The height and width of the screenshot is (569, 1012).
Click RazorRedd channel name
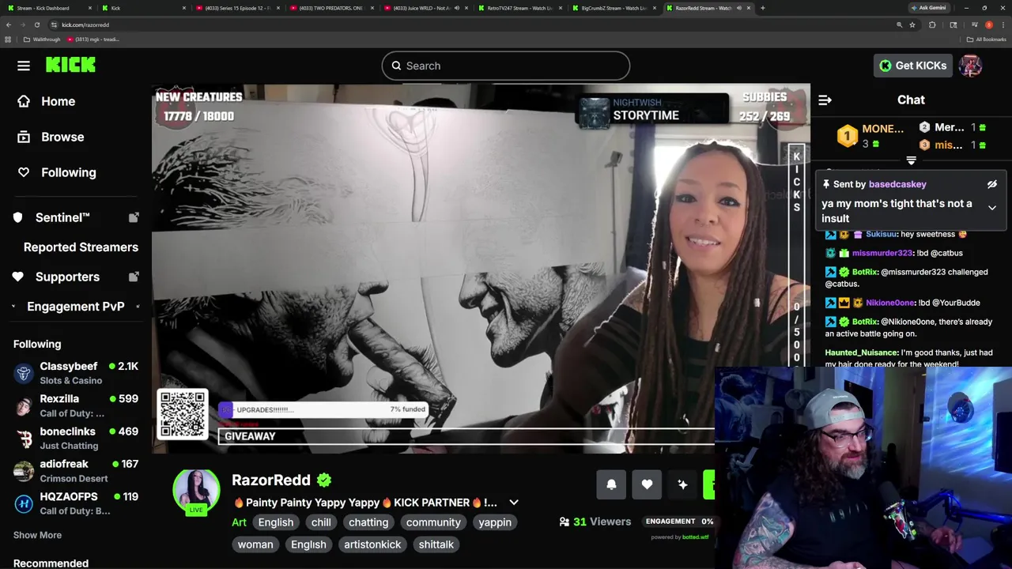(x=271, y=480)
